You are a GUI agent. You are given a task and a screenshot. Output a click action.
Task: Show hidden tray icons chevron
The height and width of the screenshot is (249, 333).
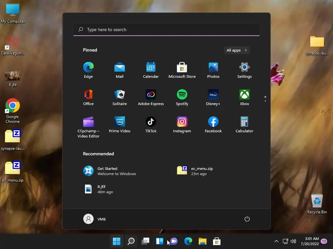(x=276, y=241)
